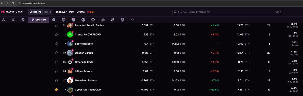303x96 pixels.
Task: Click 13.76 ETH volume for Remilio Babies
Action: [x=243, y=25]
